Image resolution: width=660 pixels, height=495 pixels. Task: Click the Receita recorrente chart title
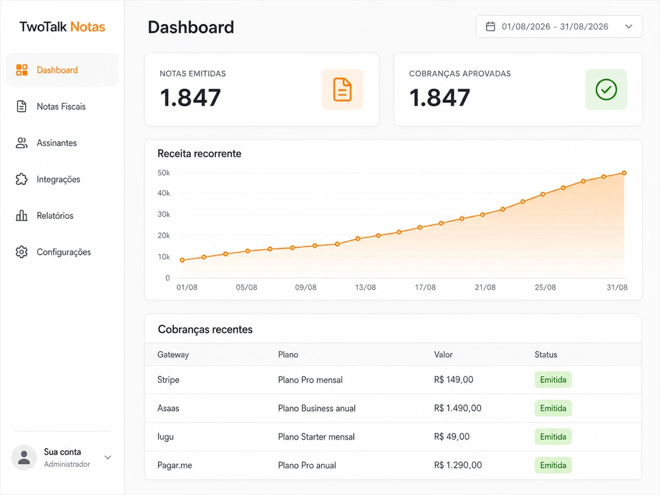pos(199,153)
